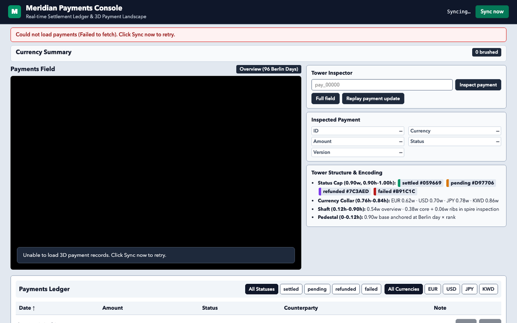
Task: Filter the ledger by USD
Action: (x=451, y=289)
